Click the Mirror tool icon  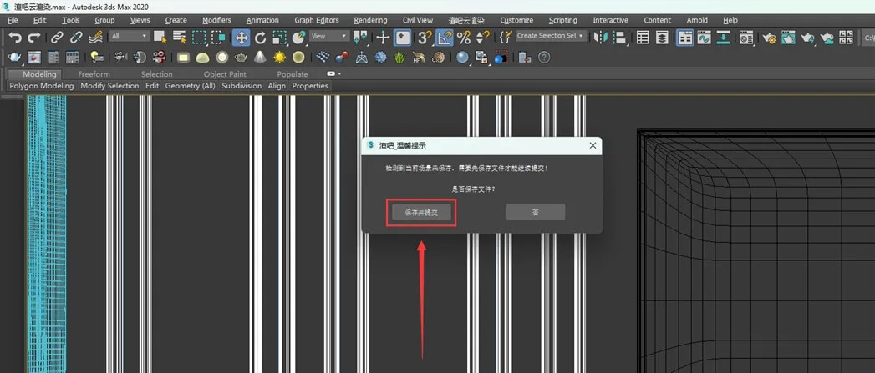(x=600, y=38)
